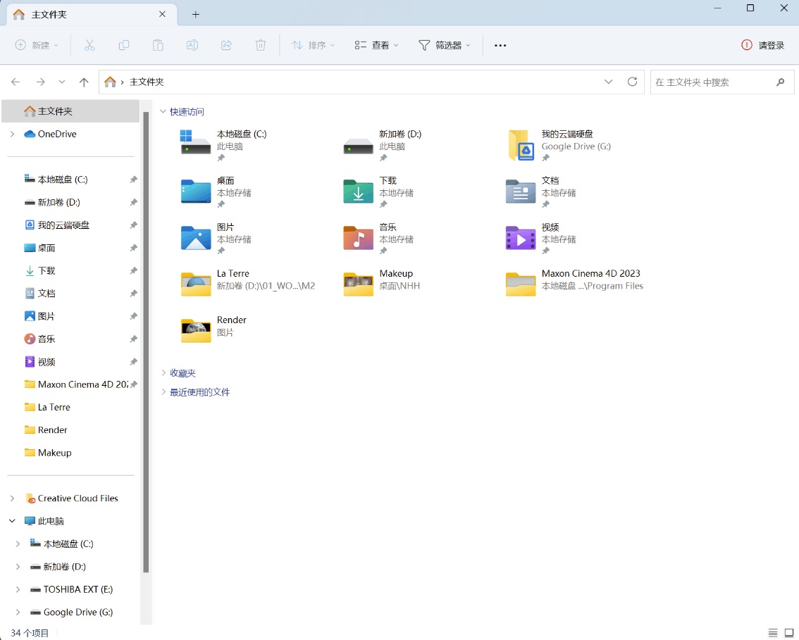Image resolution: width=799 pixels, height=640 pixels.
Task: Click pin icon beside 桌面 in sidebar
Action: point(133,248)
